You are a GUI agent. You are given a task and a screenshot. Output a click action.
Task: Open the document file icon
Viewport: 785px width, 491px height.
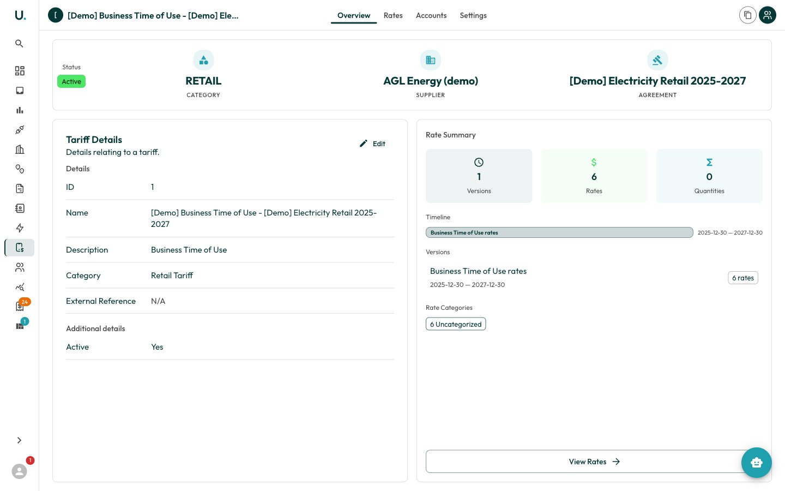(x=20, y=189)
